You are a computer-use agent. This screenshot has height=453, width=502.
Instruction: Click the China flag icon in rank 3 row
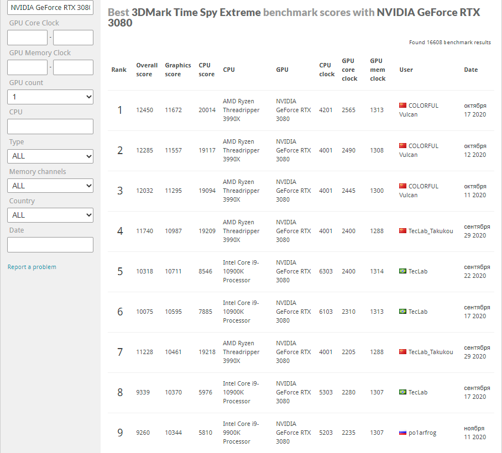(402, 186)
